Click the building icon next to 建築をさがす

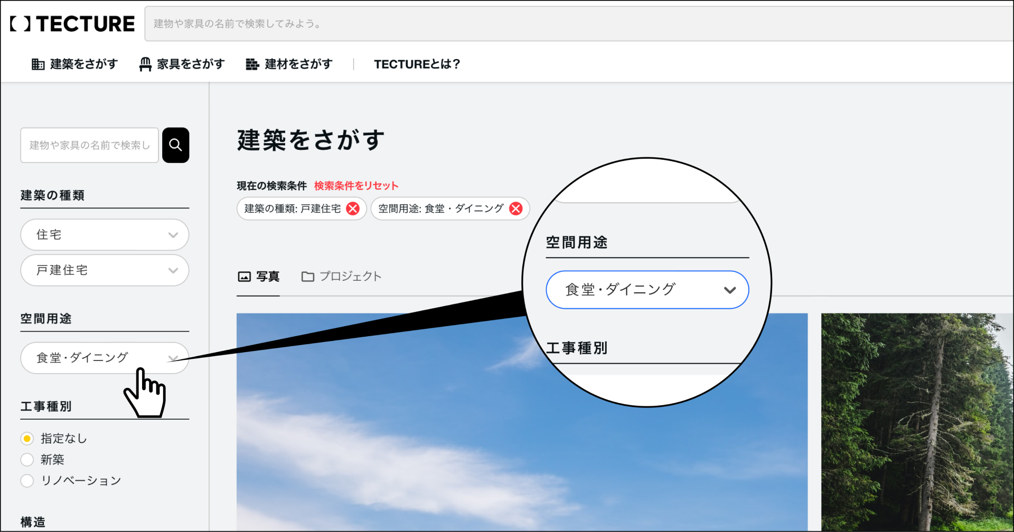pos(37,64)
